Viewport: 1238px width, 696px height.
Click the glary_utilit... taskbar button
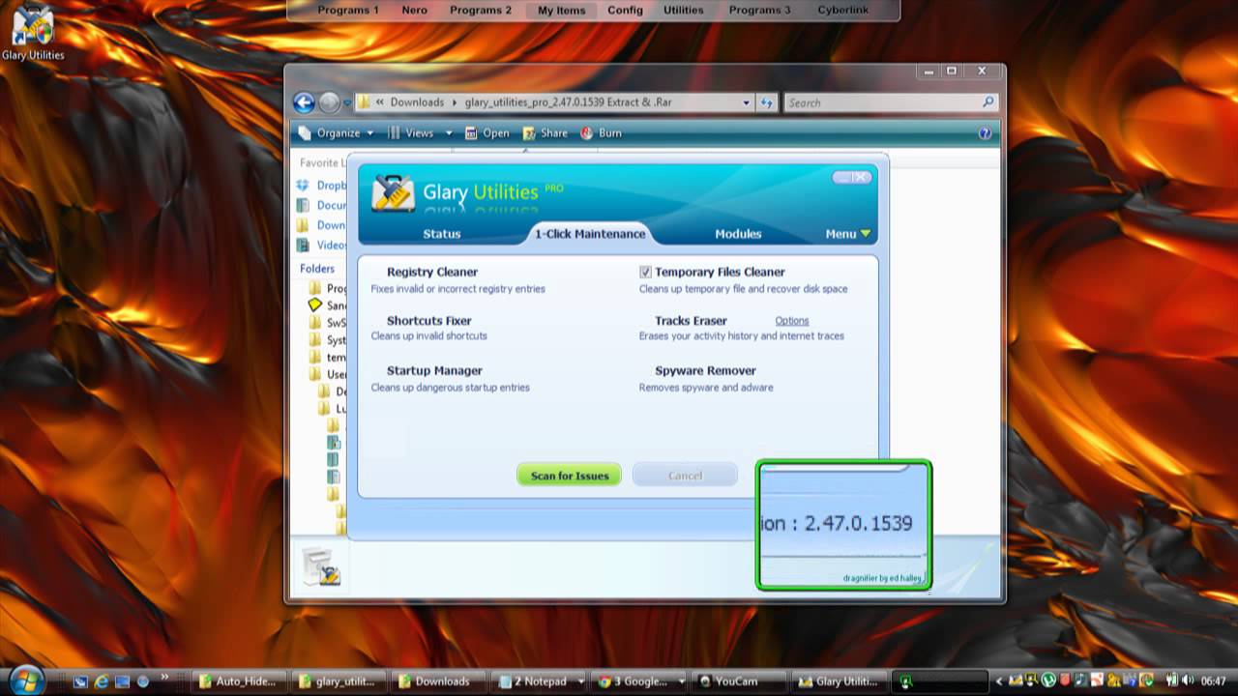[x=339, y=681]
